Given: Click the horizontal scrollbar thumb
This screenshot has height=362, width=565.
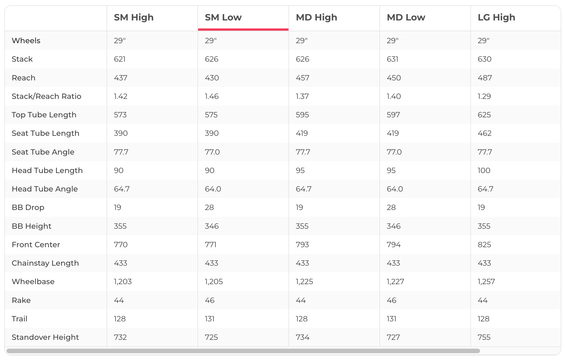Looking at the screenshot, I should point(243,351).
